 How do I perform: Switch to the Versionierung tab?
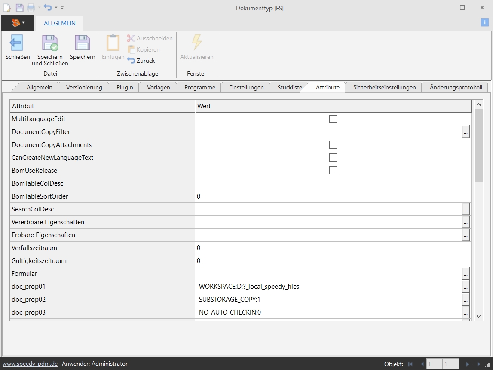click(x=84, y=87)
